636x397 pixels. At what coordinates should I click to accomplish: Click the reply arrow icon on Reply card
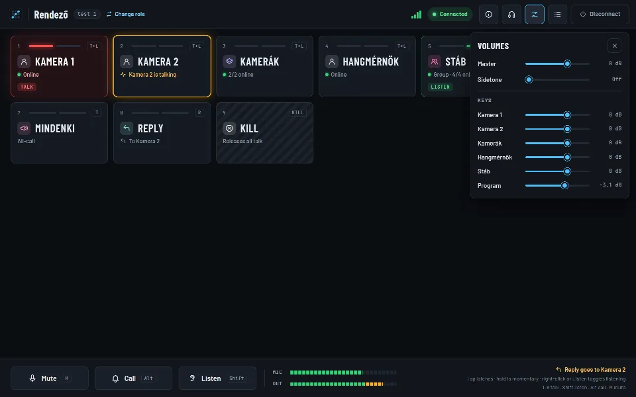tap(127, 128)
